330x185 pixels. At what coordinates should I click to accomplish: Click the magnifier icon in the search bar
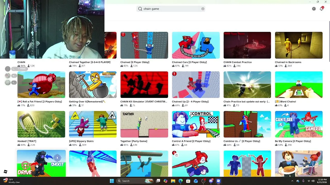140,9
